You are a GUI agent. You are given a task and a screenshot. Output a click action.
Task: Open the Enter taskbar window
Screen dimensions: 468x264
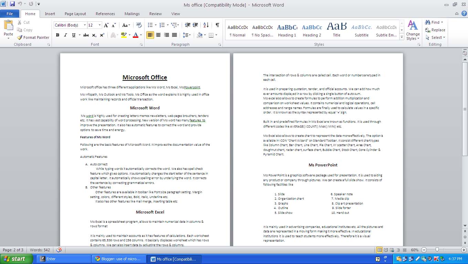pos(64,259)
